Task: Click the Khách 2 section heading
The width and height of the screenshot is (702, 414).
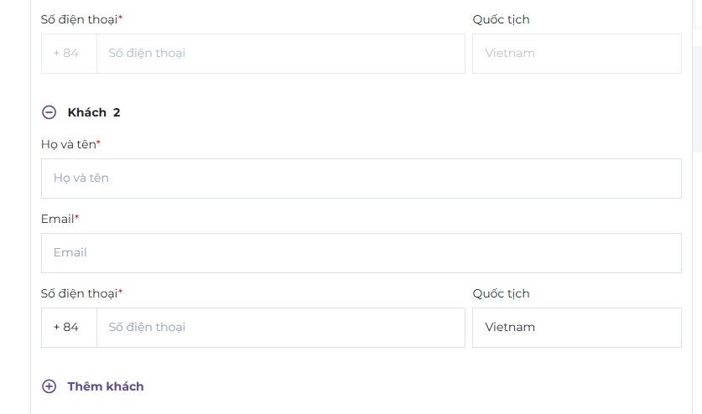Action: tap(94, 112)
